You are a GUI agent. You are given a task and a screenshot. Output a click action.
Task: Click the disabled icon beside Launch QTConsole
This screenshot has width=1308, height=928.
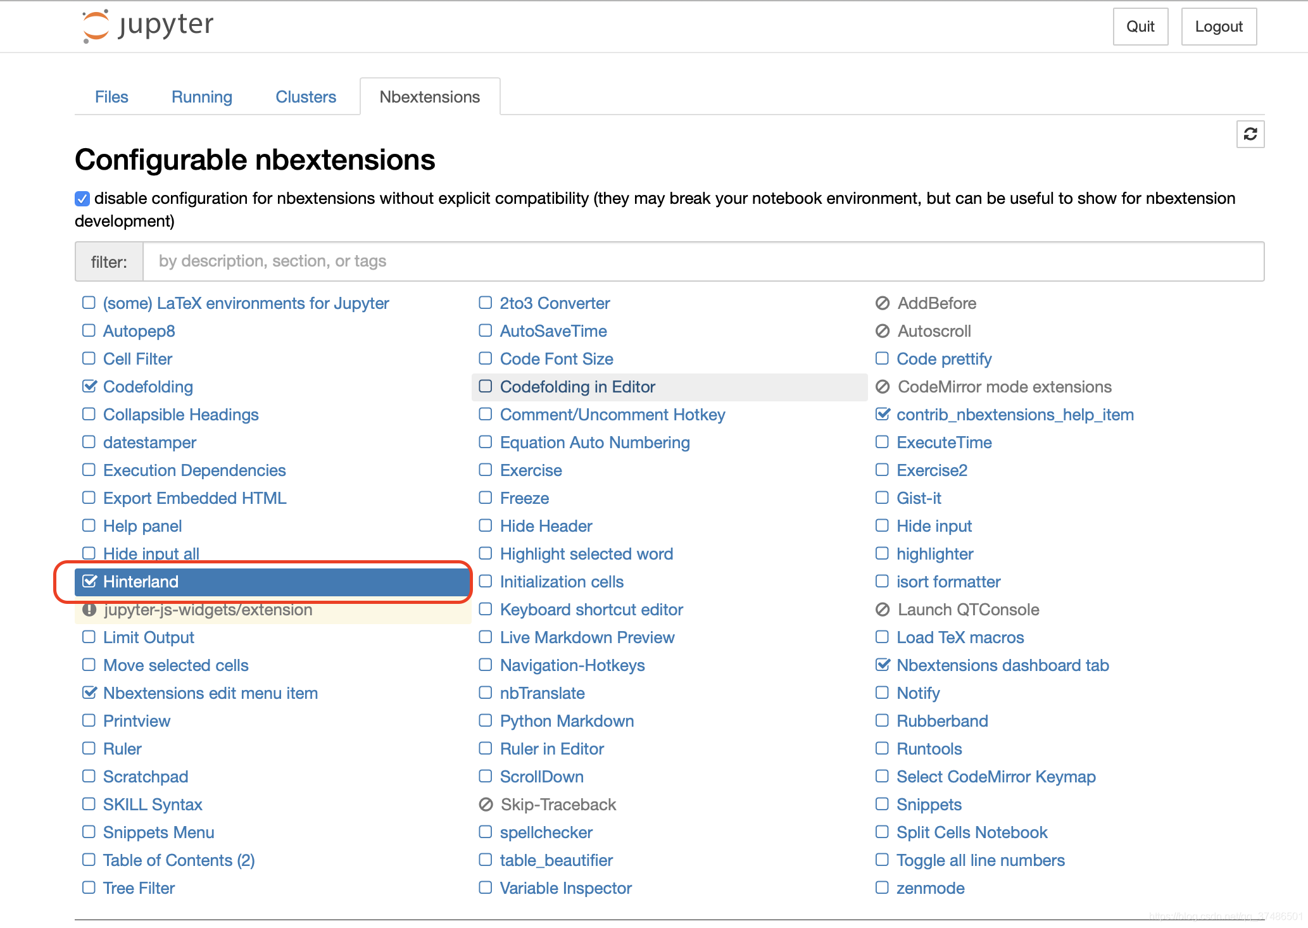coord(883,610)
